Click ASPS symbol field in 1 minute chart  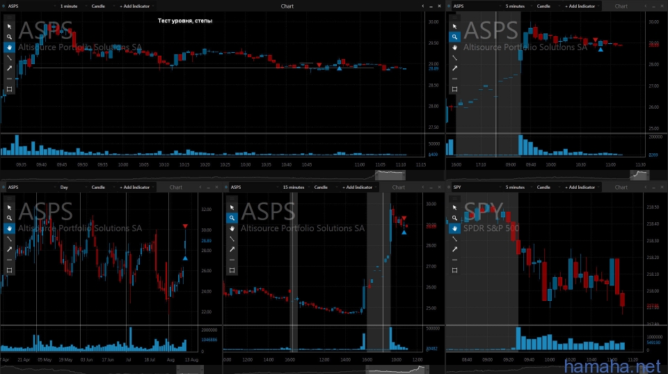coord(31,6)
